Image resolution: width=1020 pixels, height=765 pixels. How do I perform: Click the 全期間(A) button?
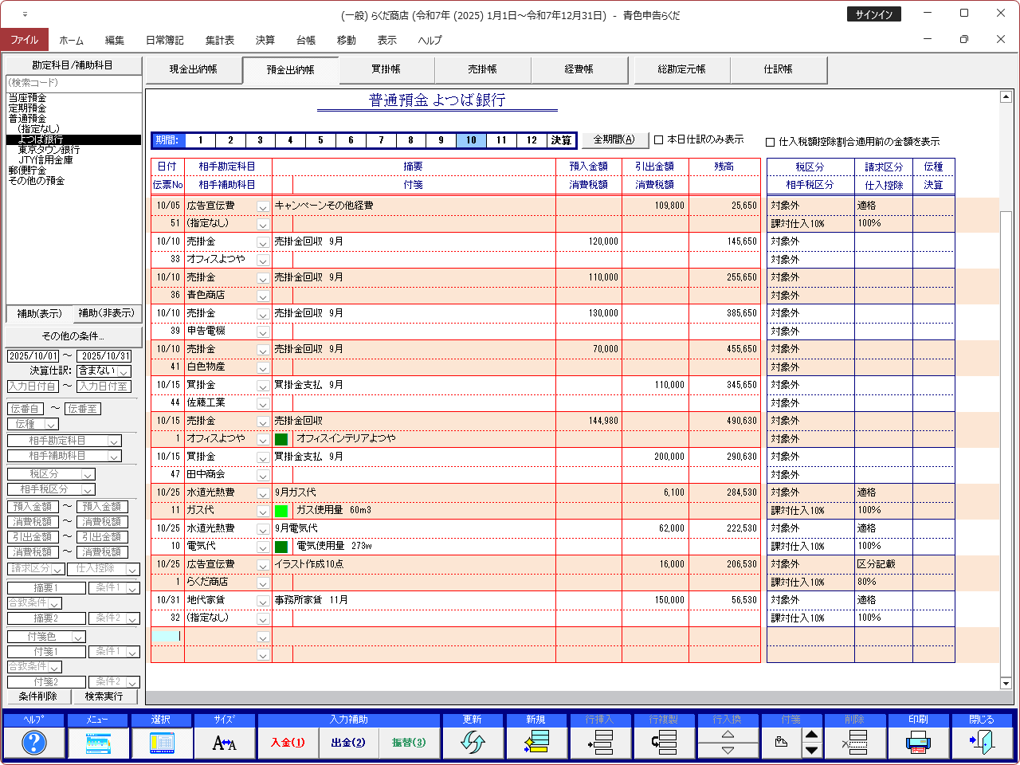coord(614,140)
